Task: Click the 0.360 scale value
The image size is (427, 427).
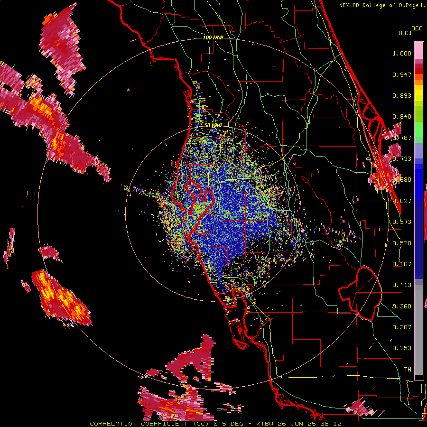Action: click(402, 306)
